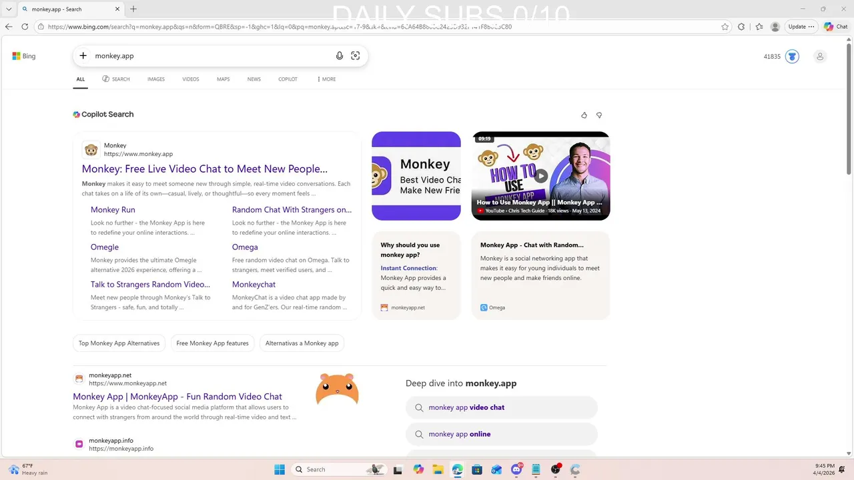Open 'Monkey App | MonkeyApp - Fun Random Video Chat'
This screenshot has height=480, width=854.
pyautogui.click(x=177, y=397)
